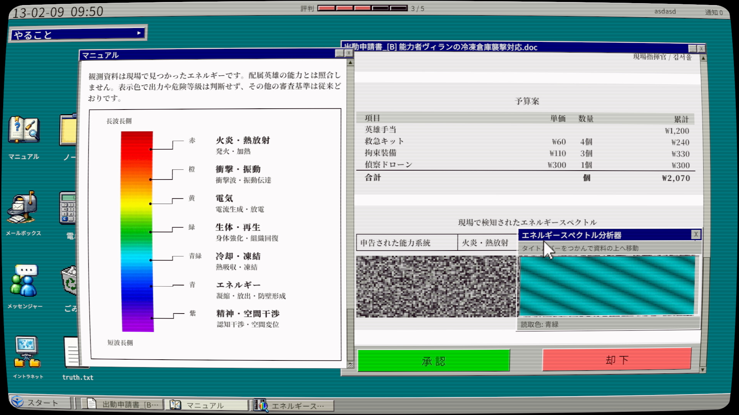
Task: Open the yellow notepad desktop icon
Action: 68,129
